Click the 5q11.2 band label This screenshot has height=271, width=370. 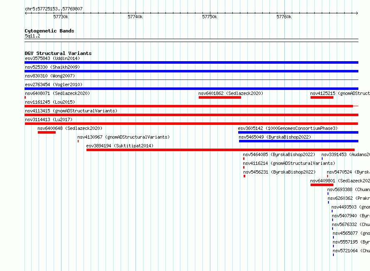(32, 36)
